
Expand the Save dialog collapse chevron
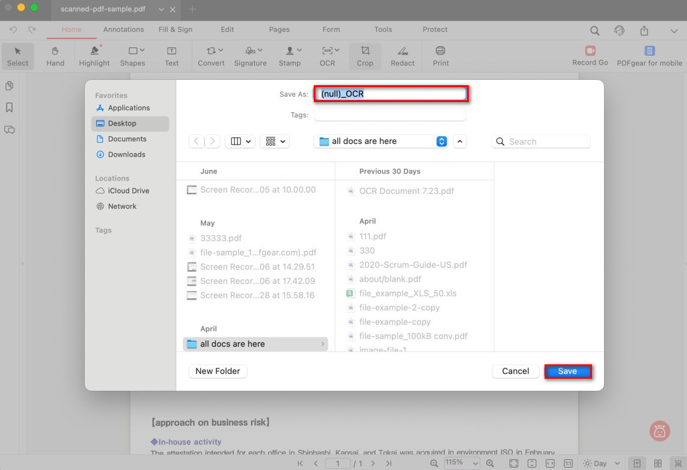pyautogui.click(x=460, y=142)
